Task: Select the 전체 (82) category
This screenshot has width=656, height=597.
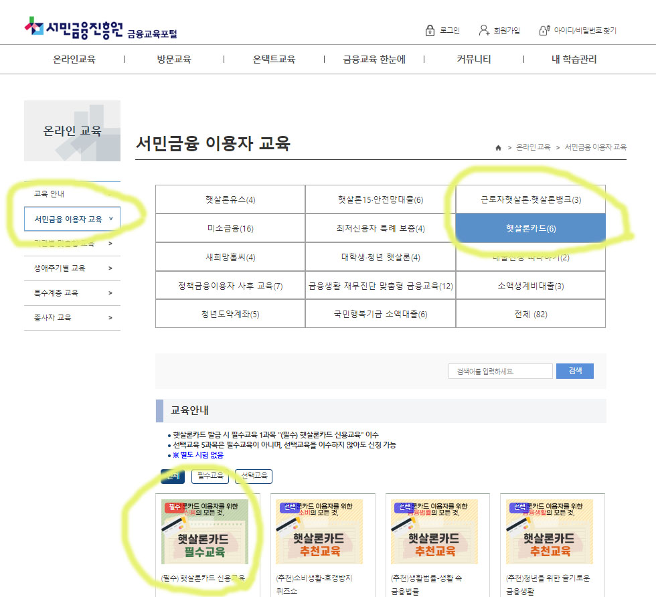Action: tap(530, 314)
